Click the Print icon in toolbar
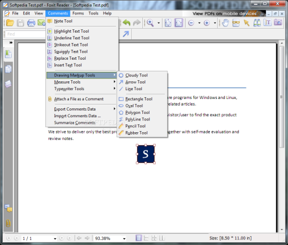The height and width of the screenshot is (245, 288). [x=31, y=23]
